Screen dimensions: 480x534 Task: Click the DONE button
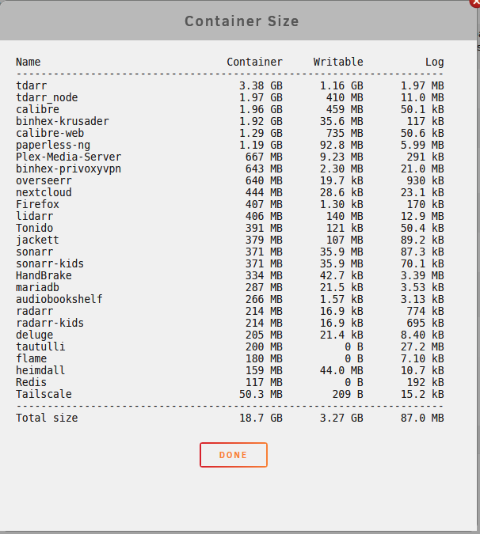coord(234,455)
